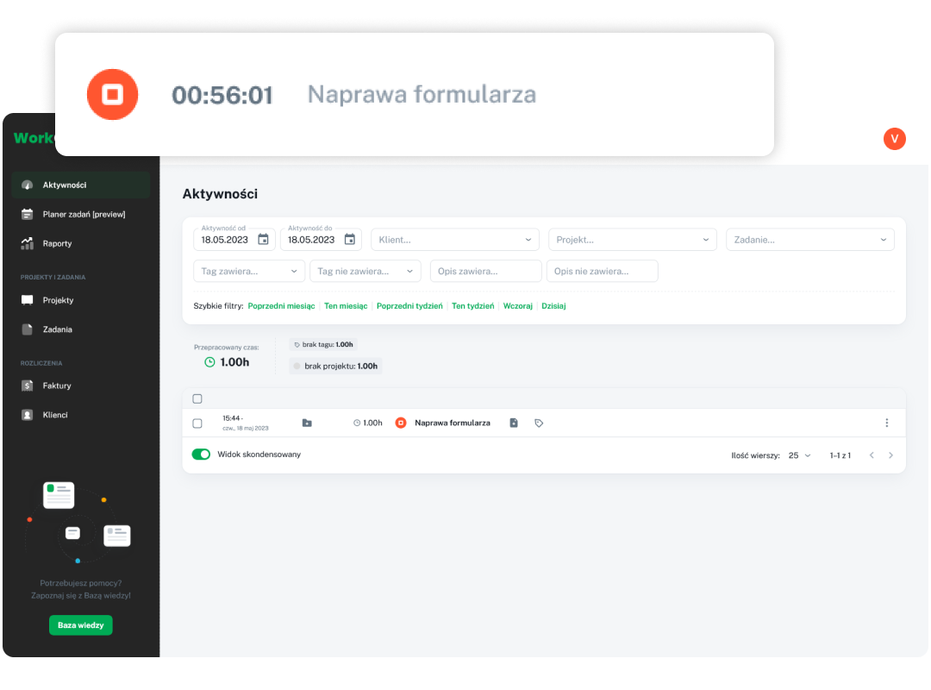This screenshot has height=690, width=931.
Task: Select the Naprawa formularza row checkbox
Action: click(x=197, y=423)
